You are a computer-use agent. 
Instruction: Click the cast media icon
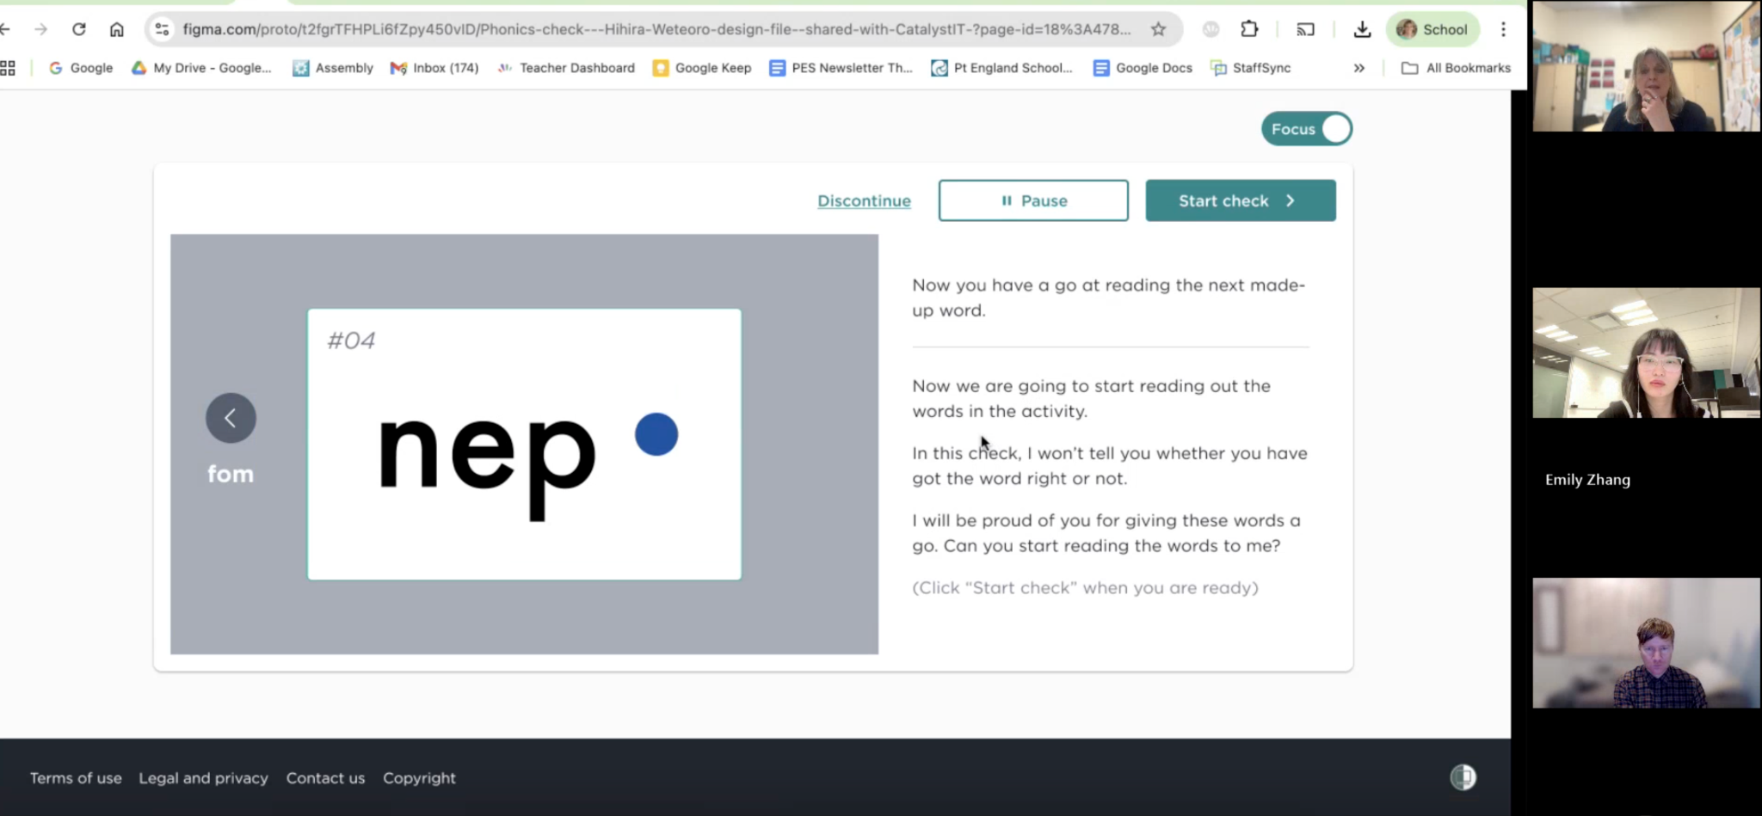tap(1305, 29)
